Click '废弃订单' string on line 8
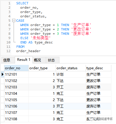The height and width of the screenshot is (124, 116). [x=81, y=34]
